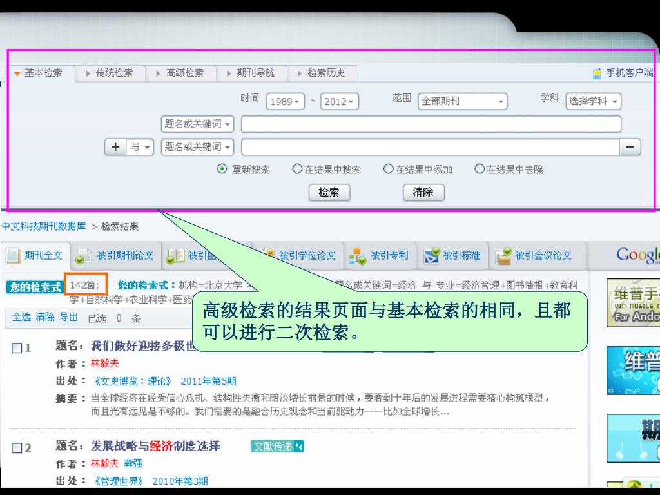Screen dimensions: 660x495
Task: Click the 手机客户端 phone icon
Action: point(597,73)
